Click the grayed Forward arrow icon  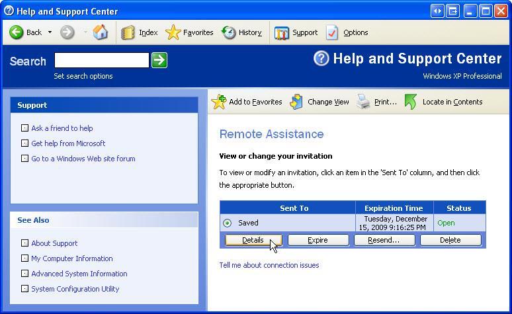click(x=67, y=32)
